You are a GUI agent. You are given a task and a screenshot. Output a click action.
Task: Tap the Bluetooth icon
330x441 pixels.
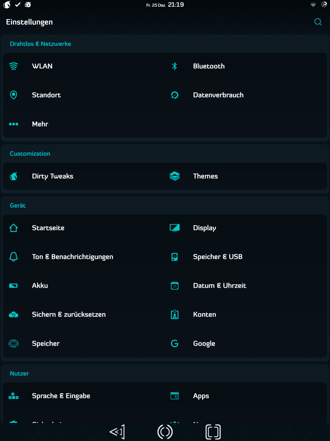tap(174, 66)
